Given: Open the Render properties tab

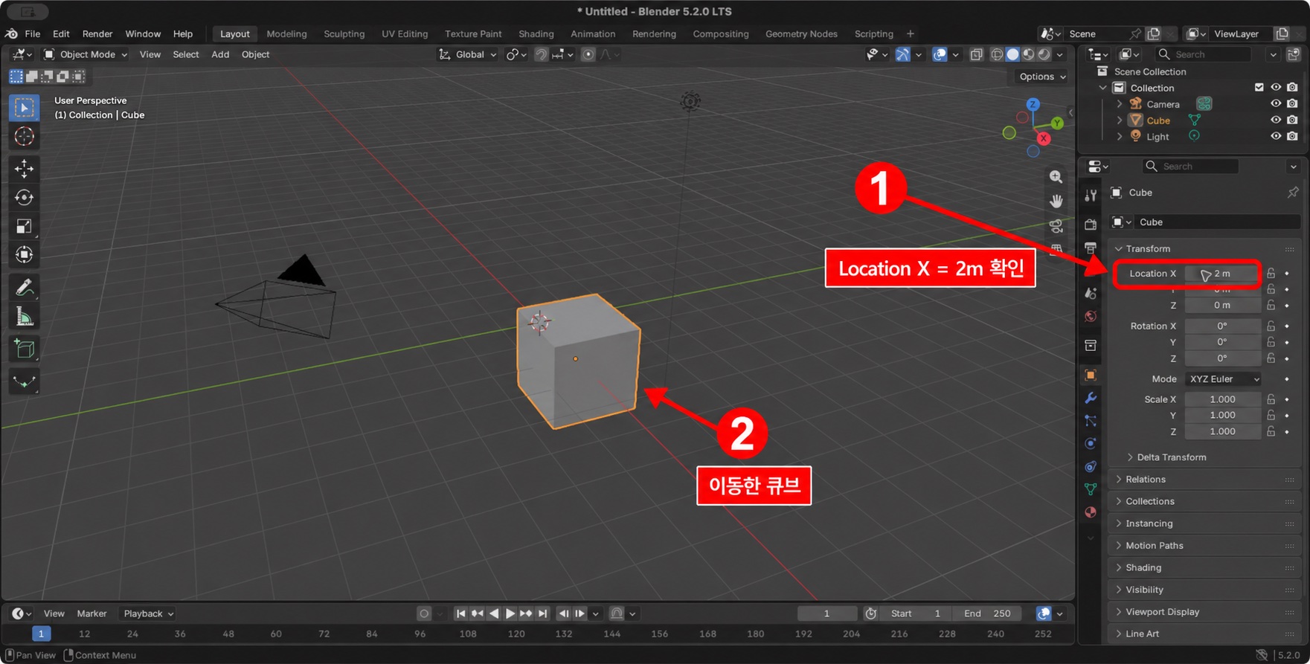Looking at the screenshot, I should (x=1091, y=225).
